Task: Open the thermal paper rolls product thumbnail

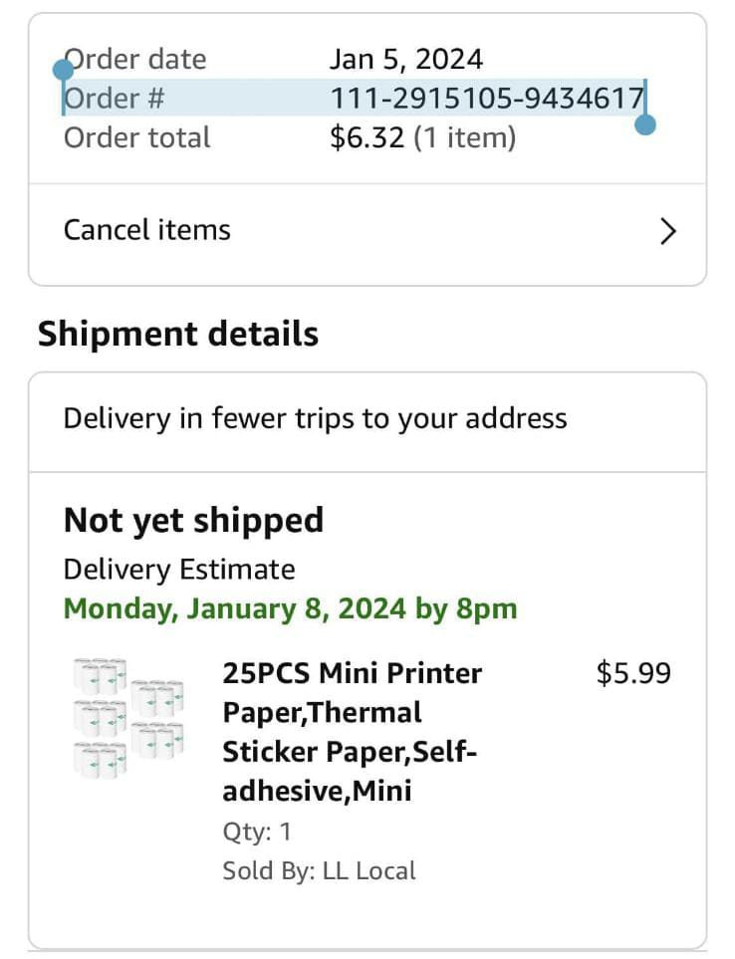Action: tap(129, 717)
